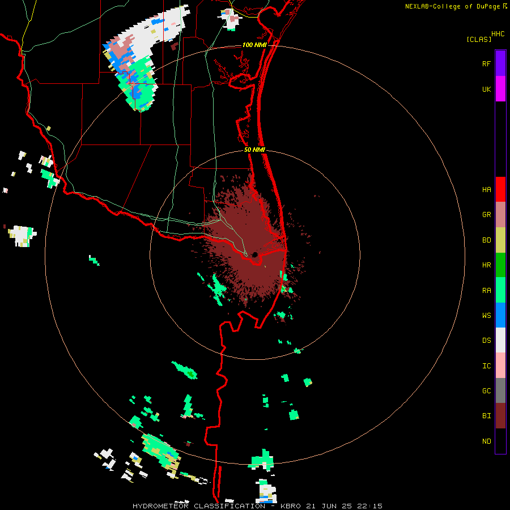The image size is (510, 510).
Task: Select the GR legend color block
Action: coord(500,214)
